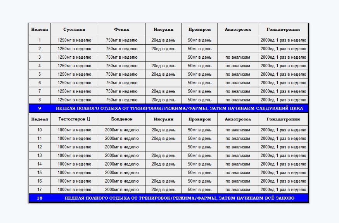Screen dimensions: 339x223
Task: Click the blue week 9 rest banner
Action: click(x=168, y=108)
